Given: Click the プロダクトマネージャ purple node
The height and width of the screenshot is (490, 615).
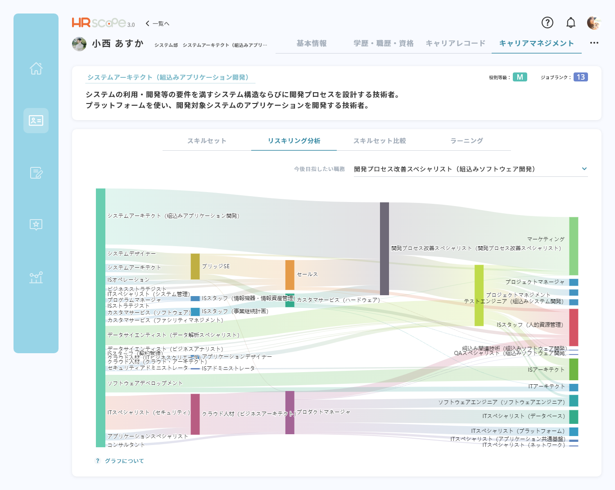Looking at the screenshot, I should (x=289, y=413).
